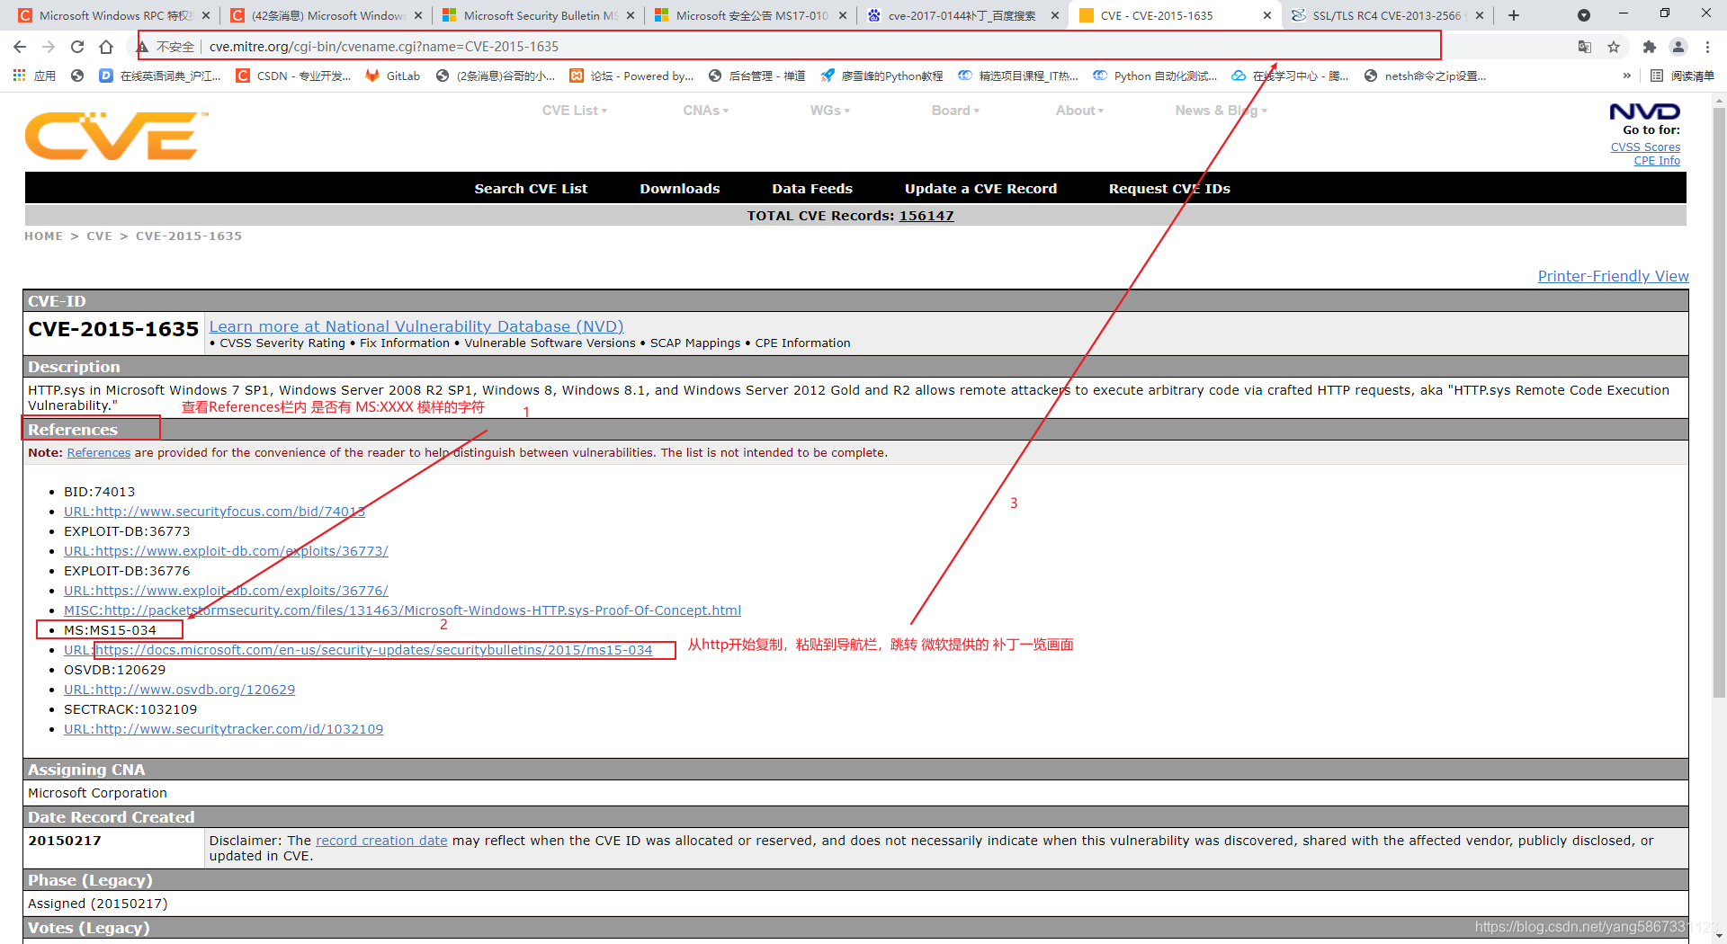
Task: Open the Printer-Friendly View link
Action: [x=1613, y=276]
